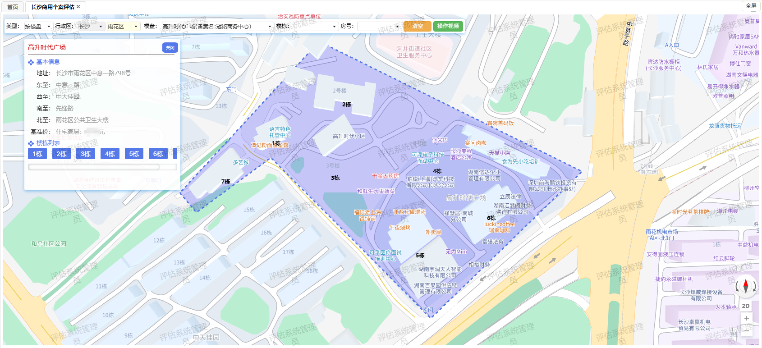Click the 基本信息 section heading
The width and height of the screenshot is (762, 348).
click(x=48, y=62)
